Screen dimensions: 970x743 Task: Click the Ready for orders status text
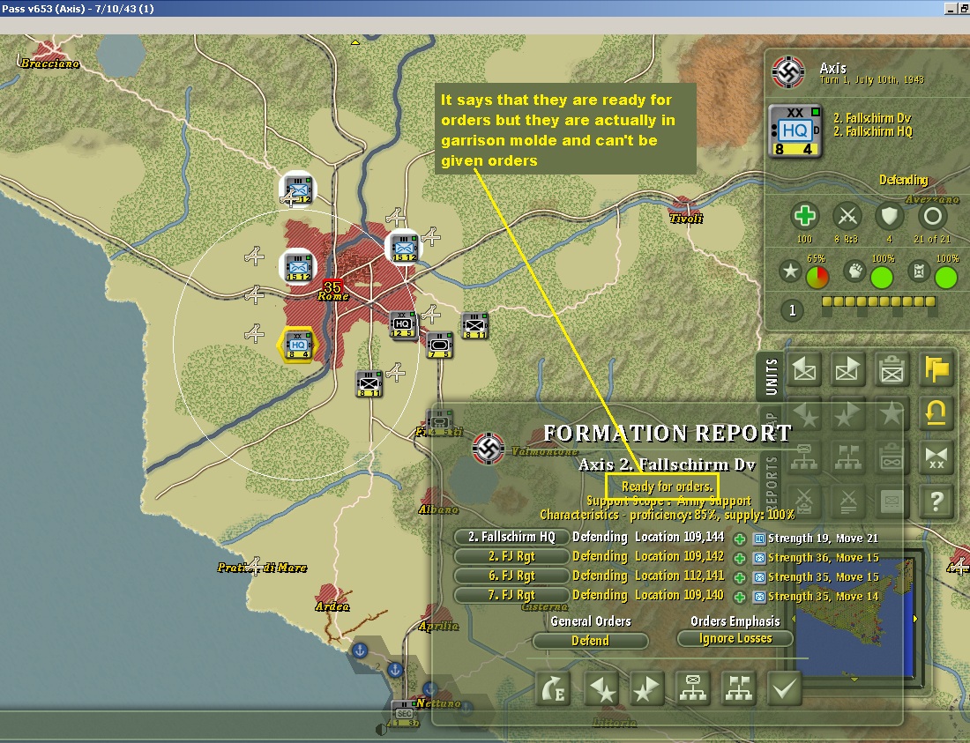click(667, 487)
